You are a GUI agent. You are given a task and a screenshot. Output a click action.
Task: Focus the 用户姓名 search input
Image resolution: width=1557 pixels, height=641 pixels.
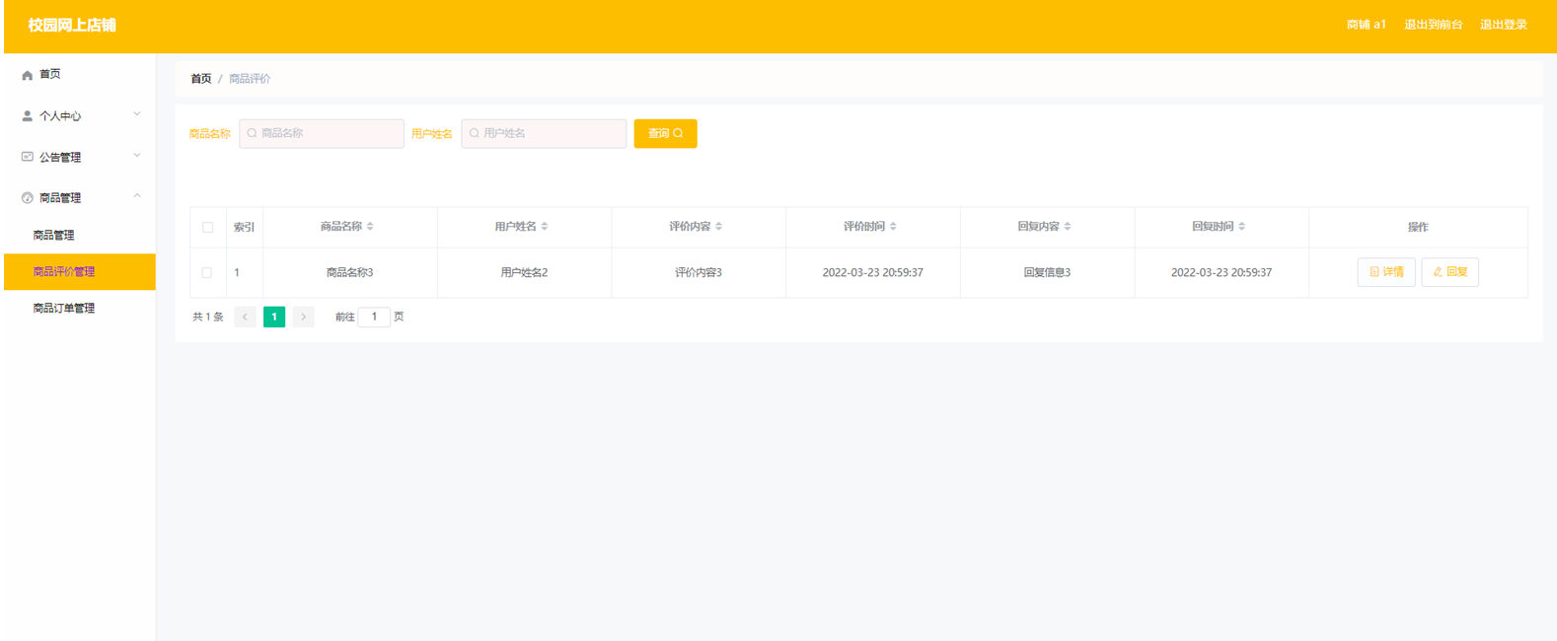544,133
